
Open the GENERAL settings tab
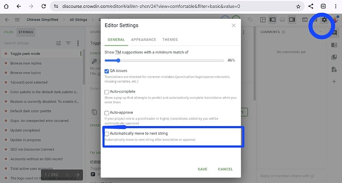tap(116, 40)
